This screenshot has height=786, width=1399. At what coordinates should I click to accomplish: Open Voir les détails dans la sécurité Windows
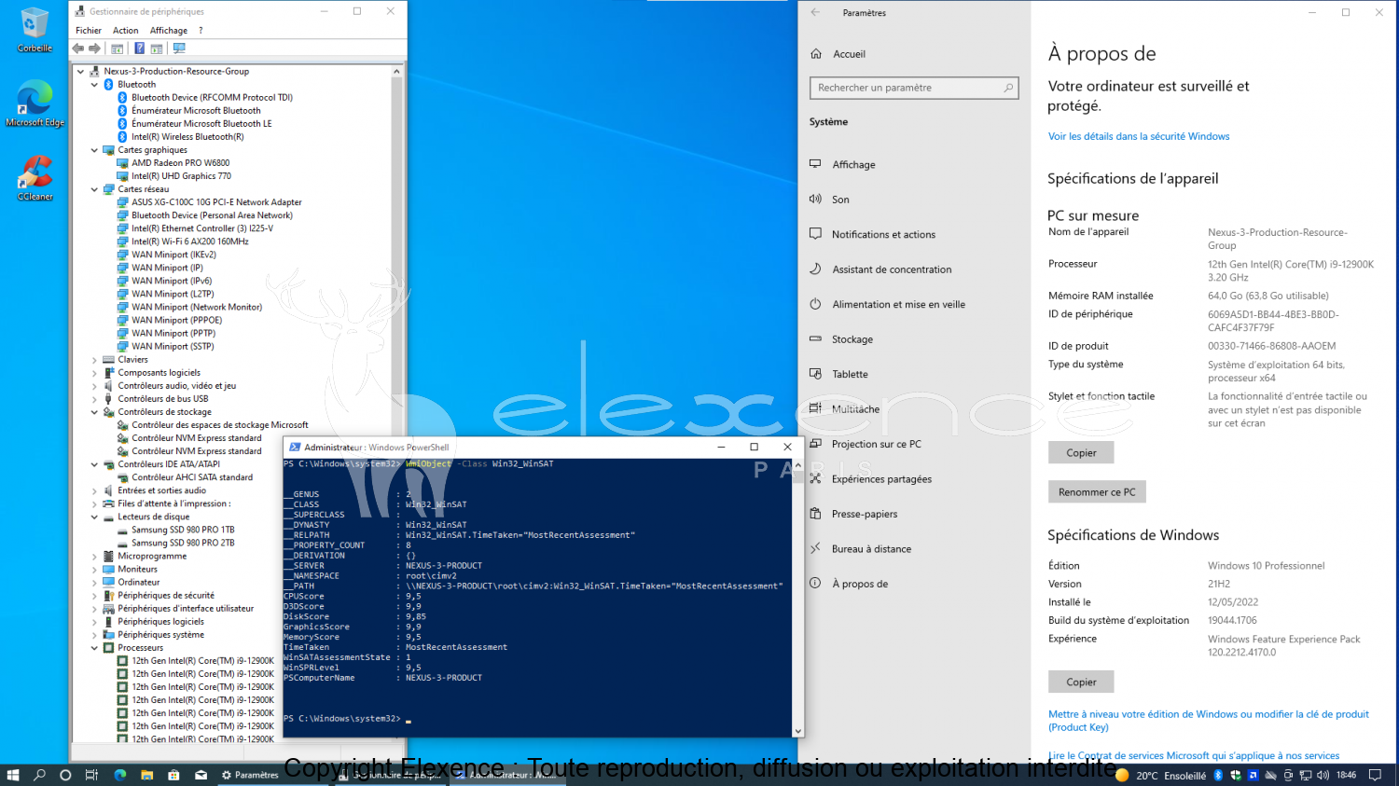pos(1139,136)
